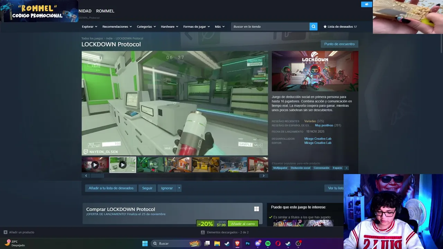
Task: Open Photoshop from the taskbar
Action: point(247,243)
